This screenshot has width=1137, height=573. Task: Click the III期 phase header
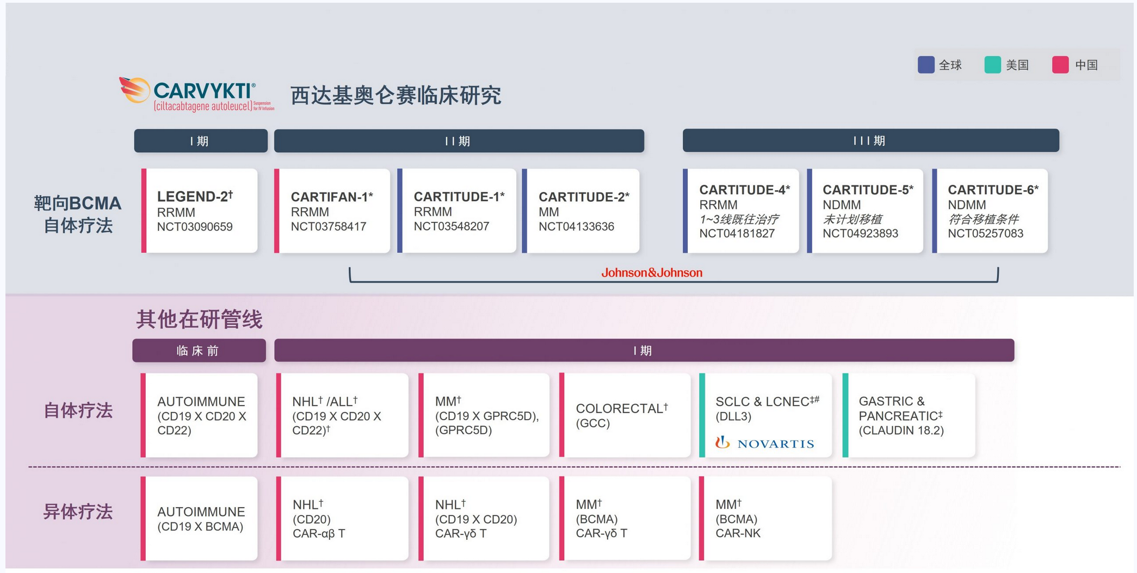point(871,140)
